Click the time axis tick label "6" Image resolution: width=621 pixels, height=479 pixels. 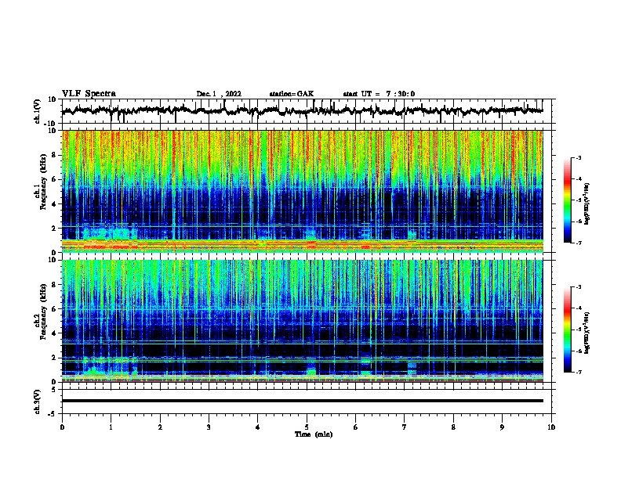click(356, 427)
